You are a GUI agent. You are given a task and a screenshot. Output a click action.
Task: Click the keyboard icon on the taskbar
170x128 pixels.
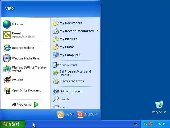tap(135, 124)
